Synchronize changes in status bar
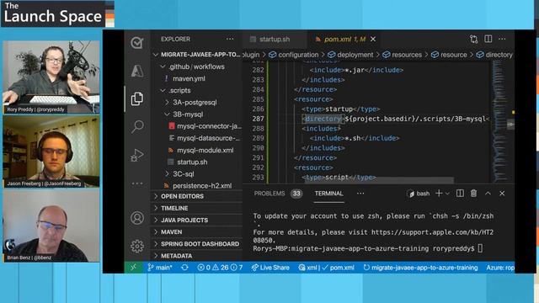The image size is (539, 303). [184, 268]
